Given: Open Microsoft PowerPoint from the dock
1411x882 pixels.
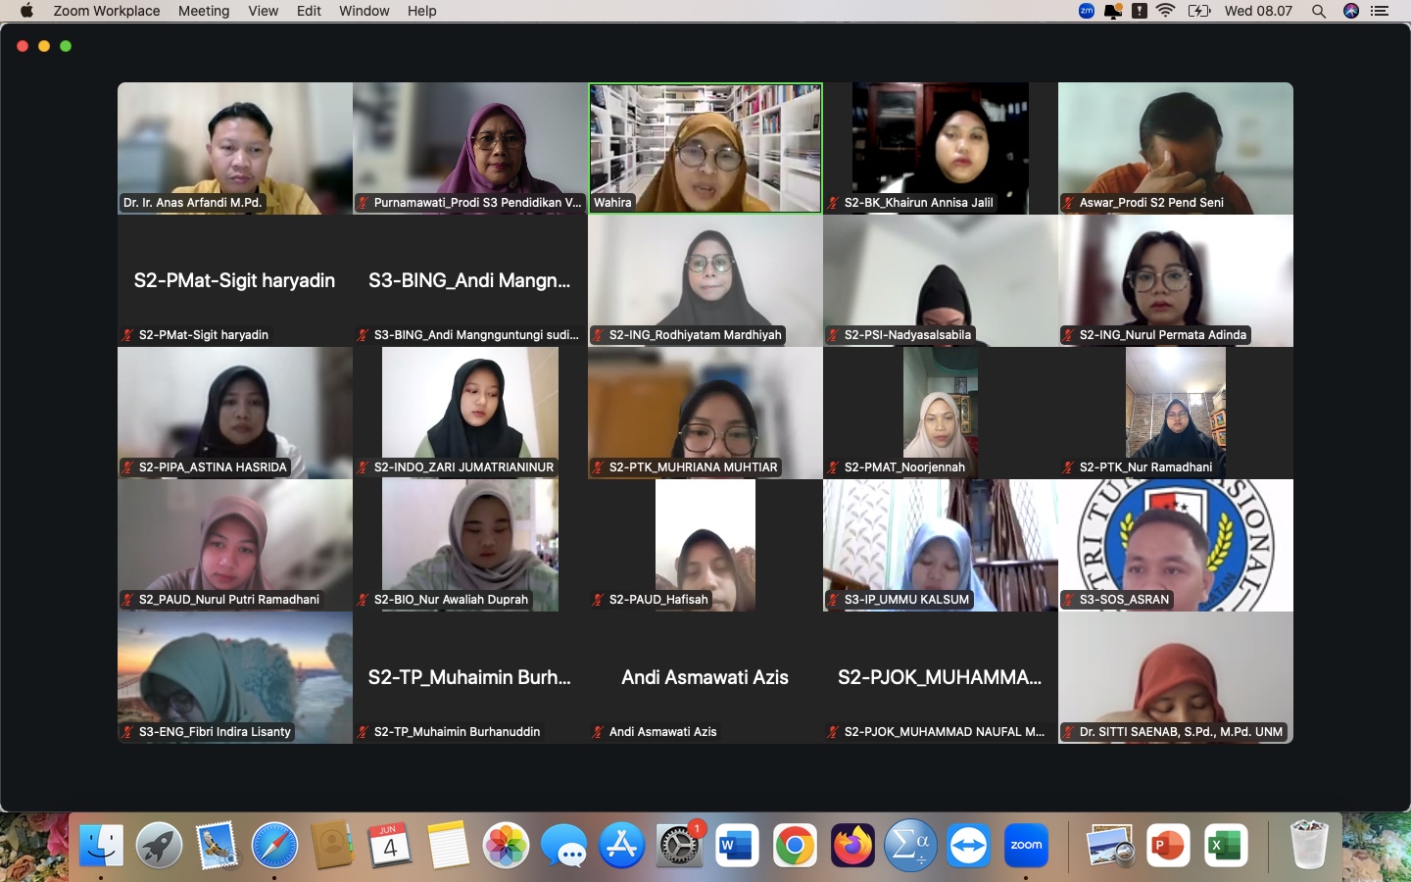Looking at the screenshot, I should click(x=1168, y=845).
